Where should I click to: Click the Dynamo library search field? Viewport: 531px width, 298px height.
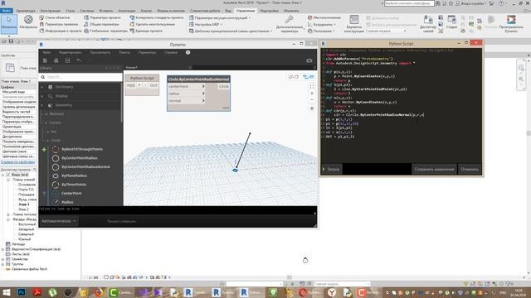[x=81, y=77]
